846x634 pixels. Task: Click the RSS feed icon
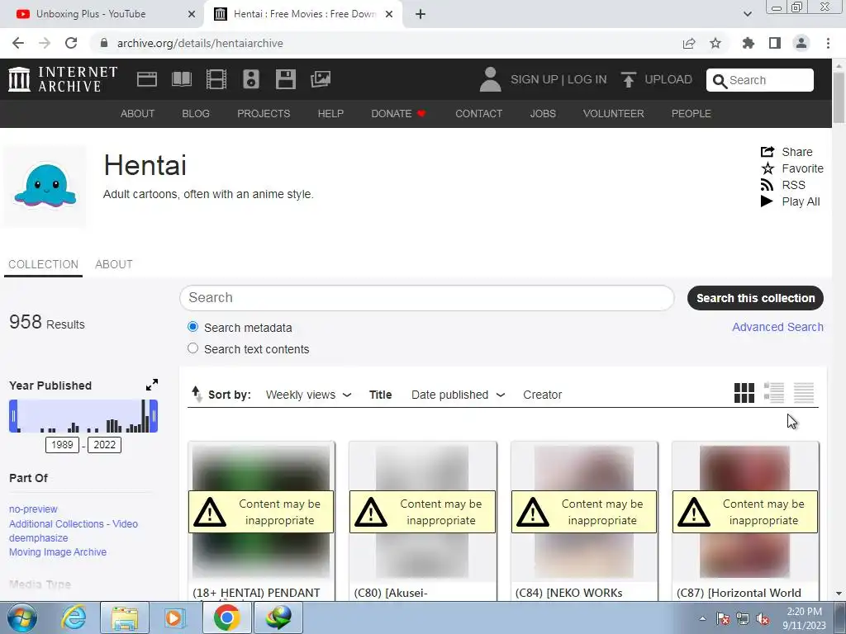point(767,185)
